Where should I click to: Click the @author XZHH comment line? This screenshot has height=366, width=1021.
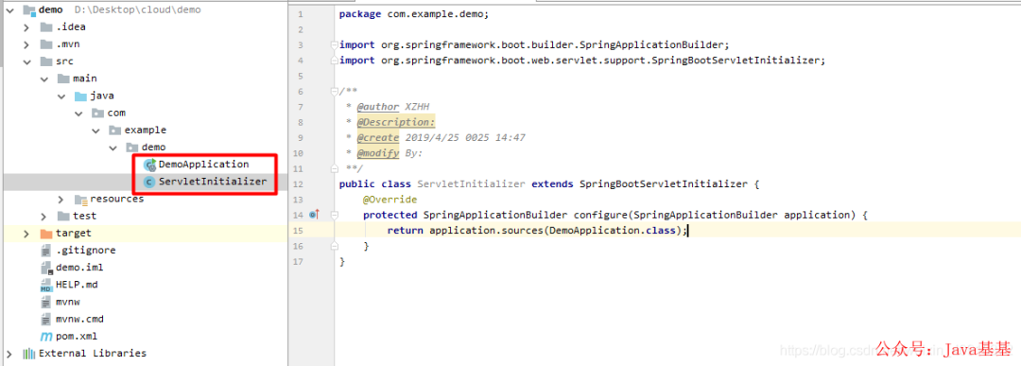click(x=388, y=107)
